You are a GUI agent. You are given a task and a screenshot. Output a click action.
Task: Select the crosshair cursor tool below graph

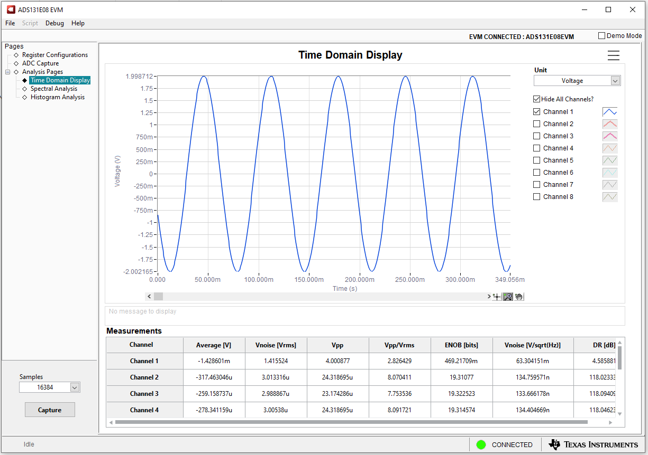[x=497, y=297]
